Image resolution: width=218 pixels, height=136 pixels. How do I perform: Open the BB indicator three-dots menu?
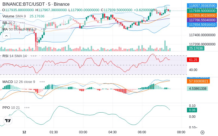click(22, 23)
